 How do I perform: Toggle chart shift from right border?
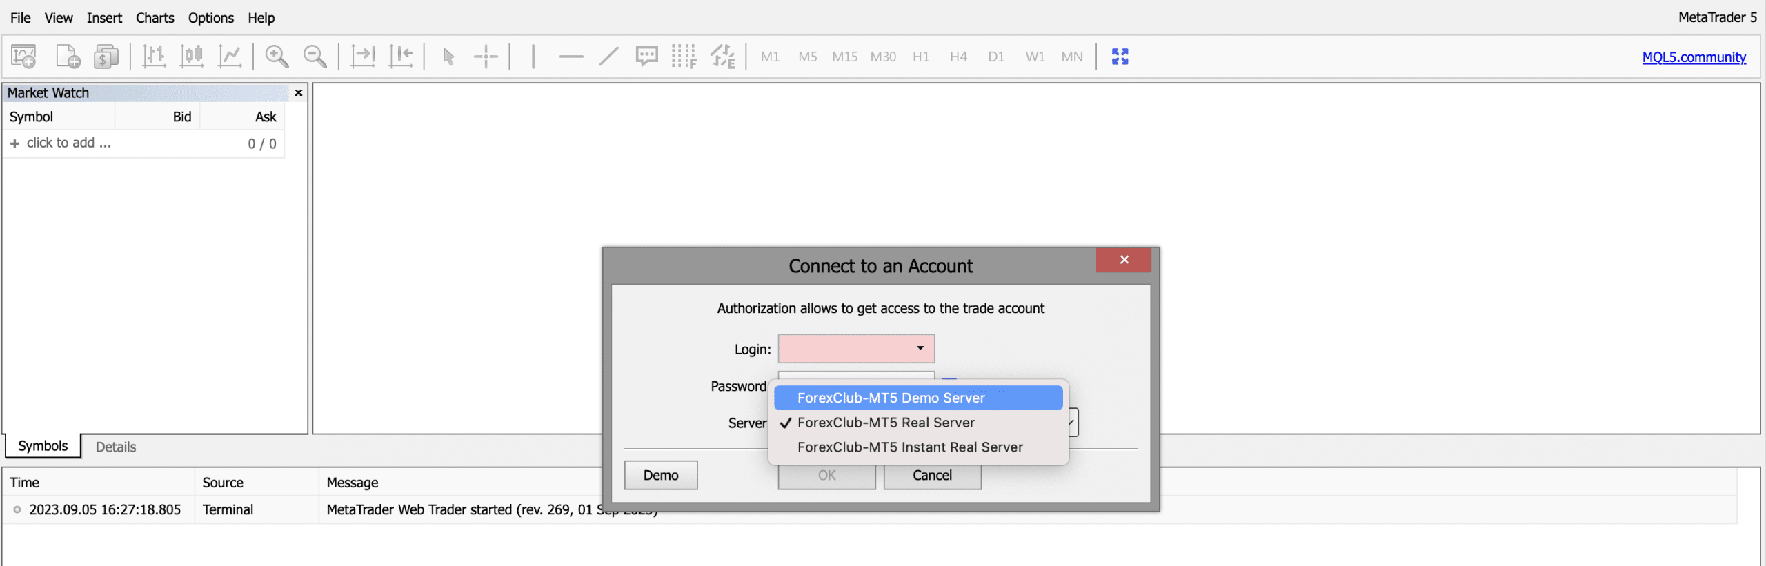(401, 57)
